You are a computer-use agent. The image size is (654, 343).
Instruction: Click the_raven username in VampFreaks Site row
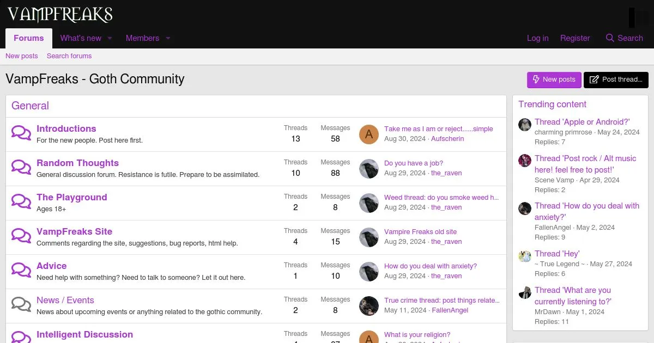tap(446, 242)
